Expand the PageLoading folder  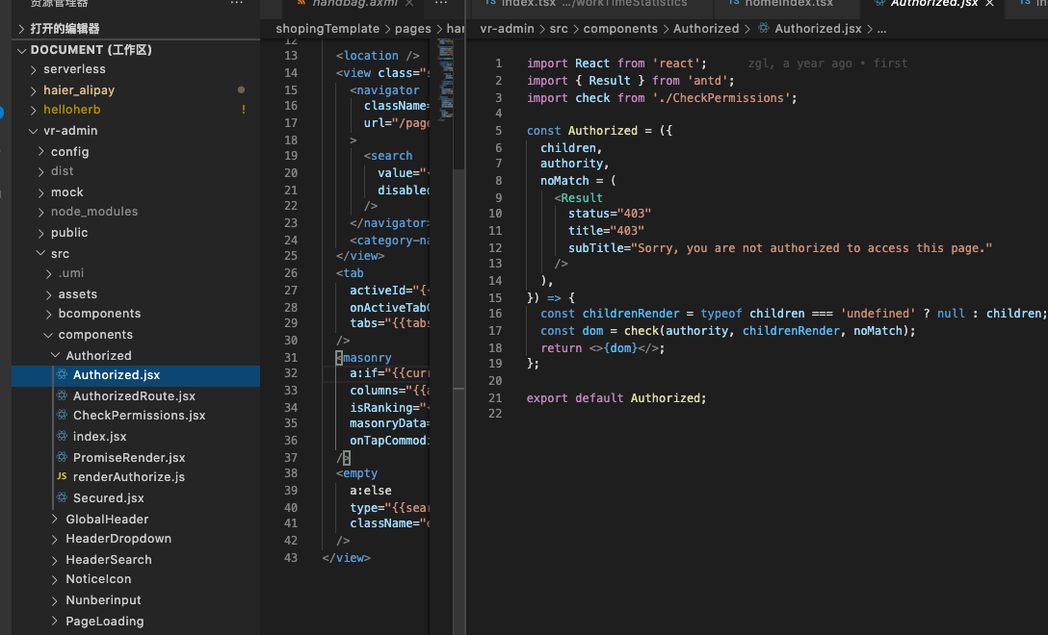(x=56, y=621)
